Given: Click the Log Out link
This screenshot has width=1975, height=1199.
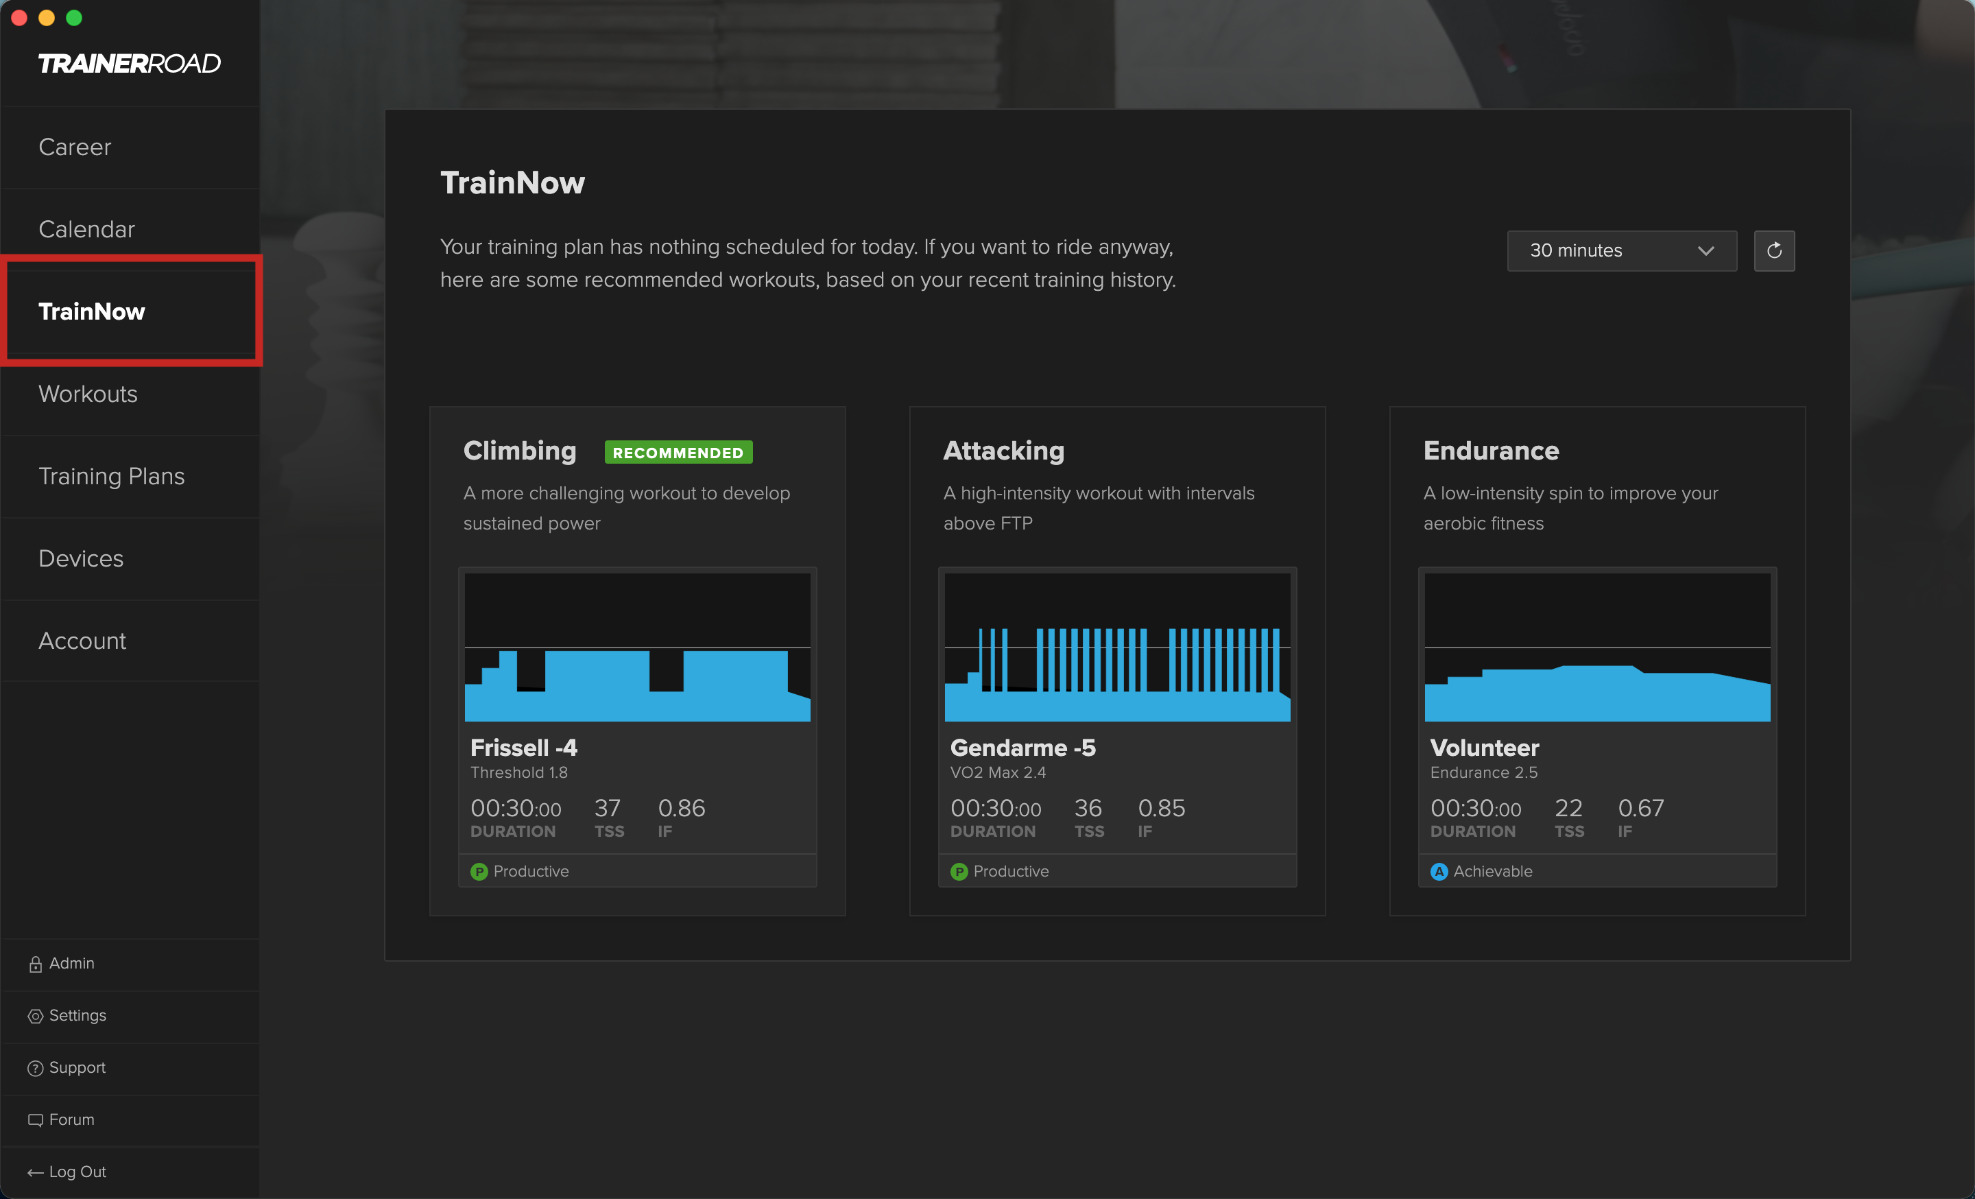Looking at the screenshot, I should tap(77, 1171).
